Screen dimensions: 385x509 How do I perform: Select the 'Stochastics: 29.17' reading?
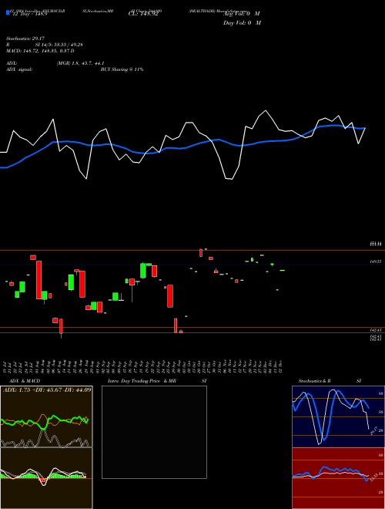25,39
